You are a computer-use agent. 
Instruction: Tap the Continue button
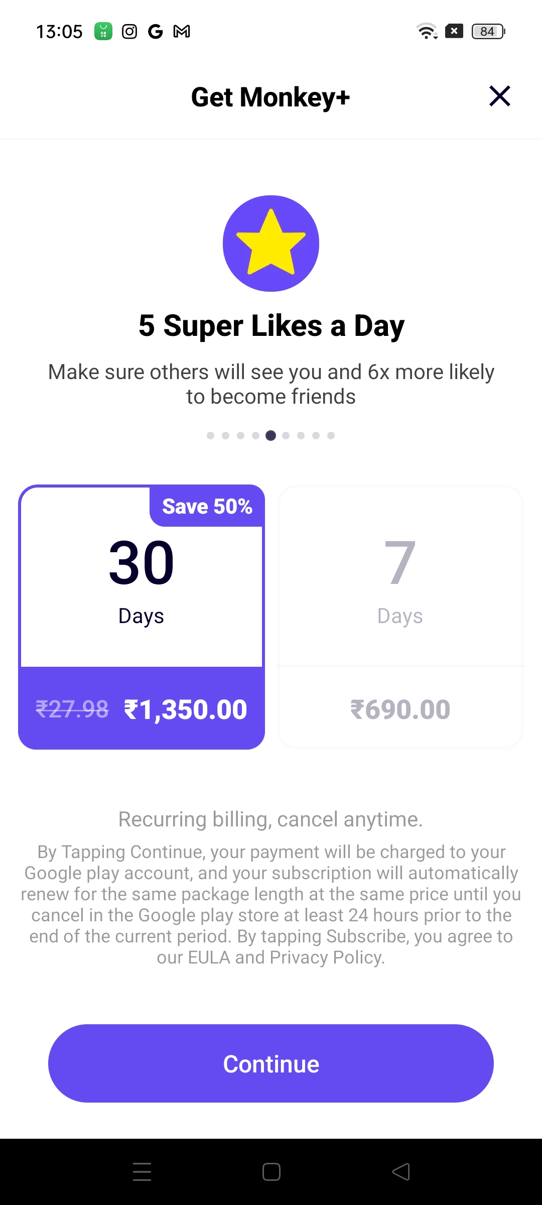click(x=271, y=1063)
